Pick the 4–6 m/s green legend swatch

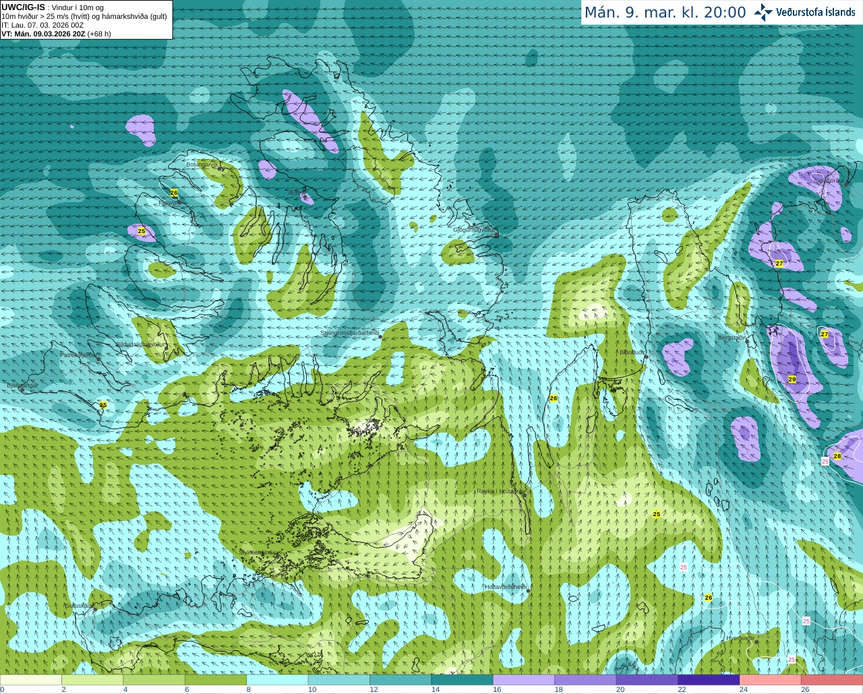[x=154, y=680]
